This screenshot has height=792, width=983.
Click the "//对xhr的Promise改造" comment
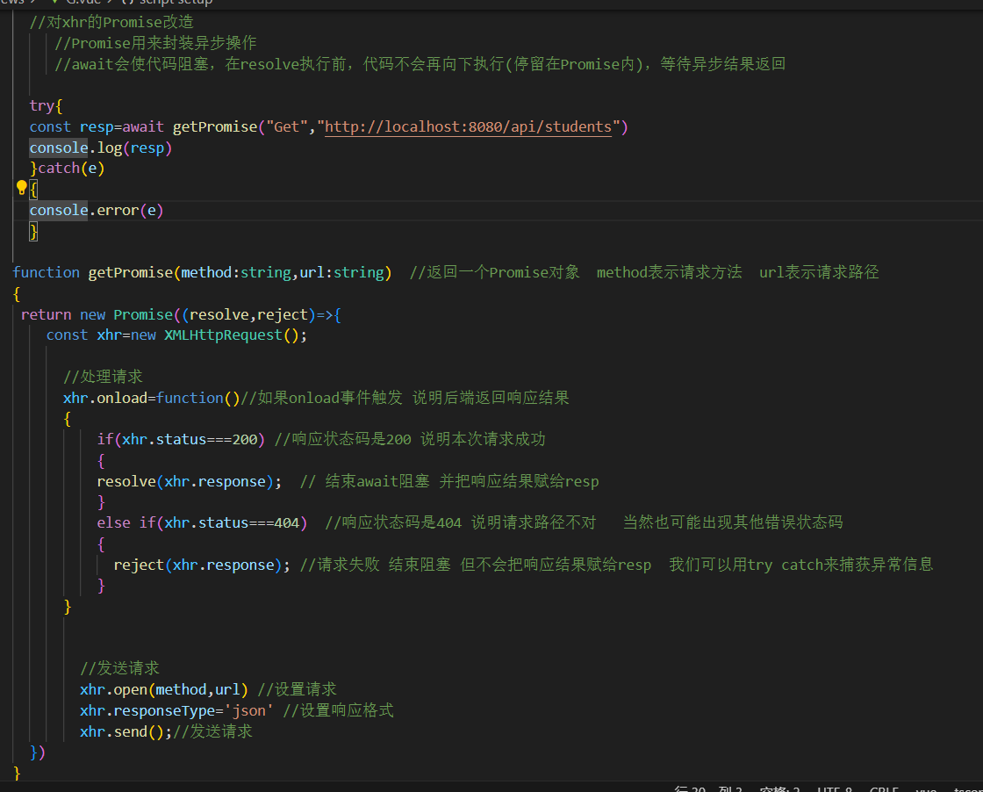click(111, 22)
